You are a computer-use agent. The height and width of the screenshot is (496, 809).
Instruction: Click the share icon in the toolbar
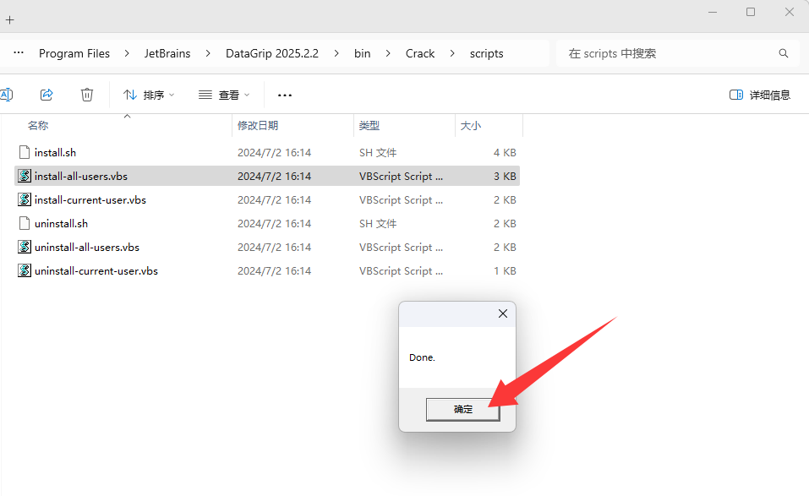[46, 95]
